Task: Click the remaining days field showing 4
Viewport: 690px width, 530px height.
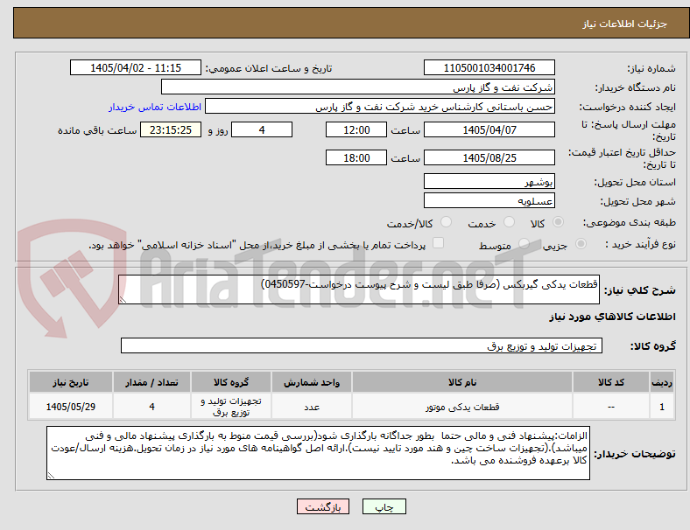Action: pos(262,129)
